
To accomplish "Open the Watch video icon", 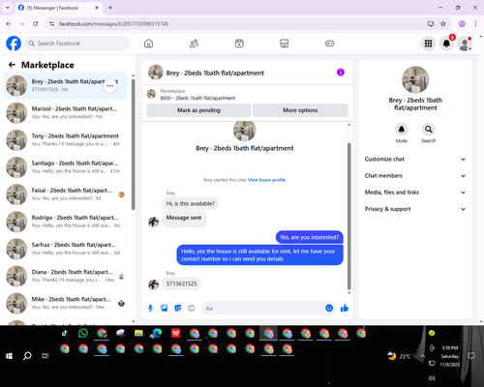I will coord(239,44).
